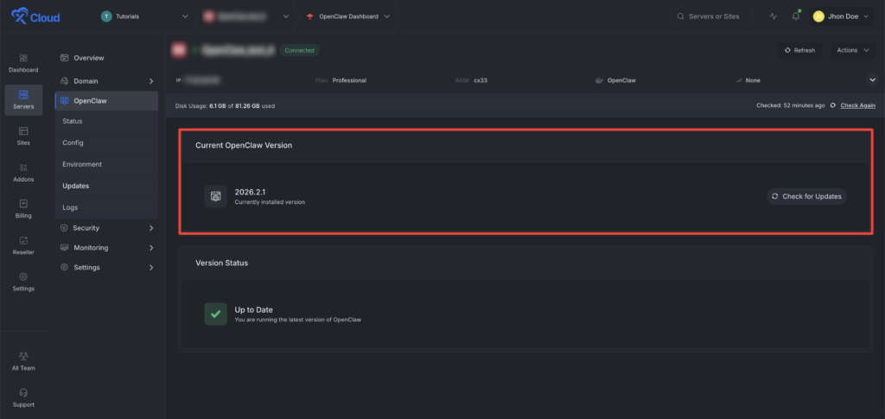Open the Addons section icon
The height and width of the screenshot is (419, 885).
coord(23,172)
